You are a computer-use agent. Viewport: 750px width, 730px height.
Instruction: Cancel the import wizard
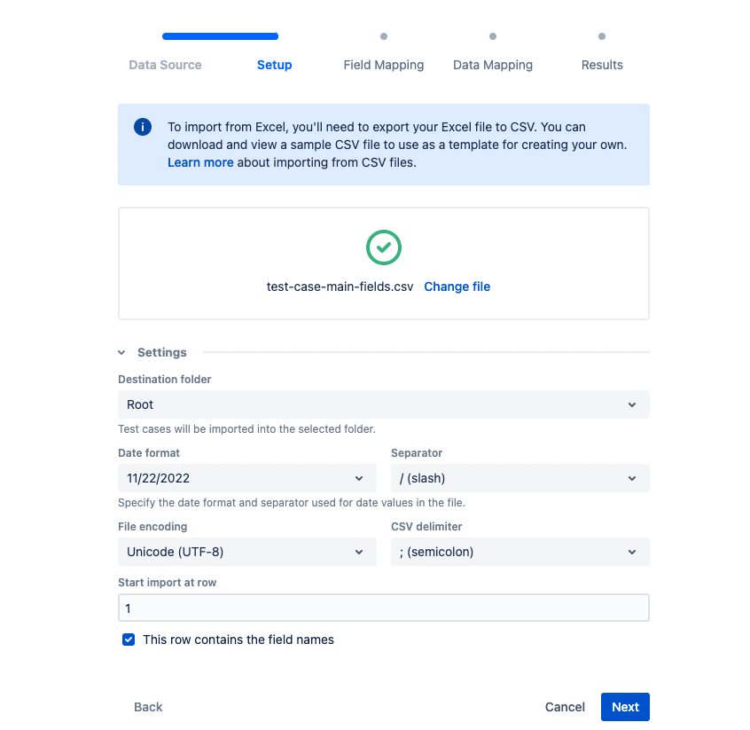pos(565,707)
